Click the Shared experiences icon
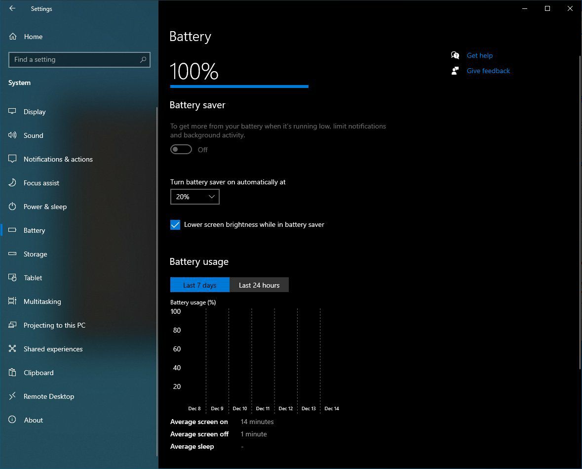 [12, 348]
